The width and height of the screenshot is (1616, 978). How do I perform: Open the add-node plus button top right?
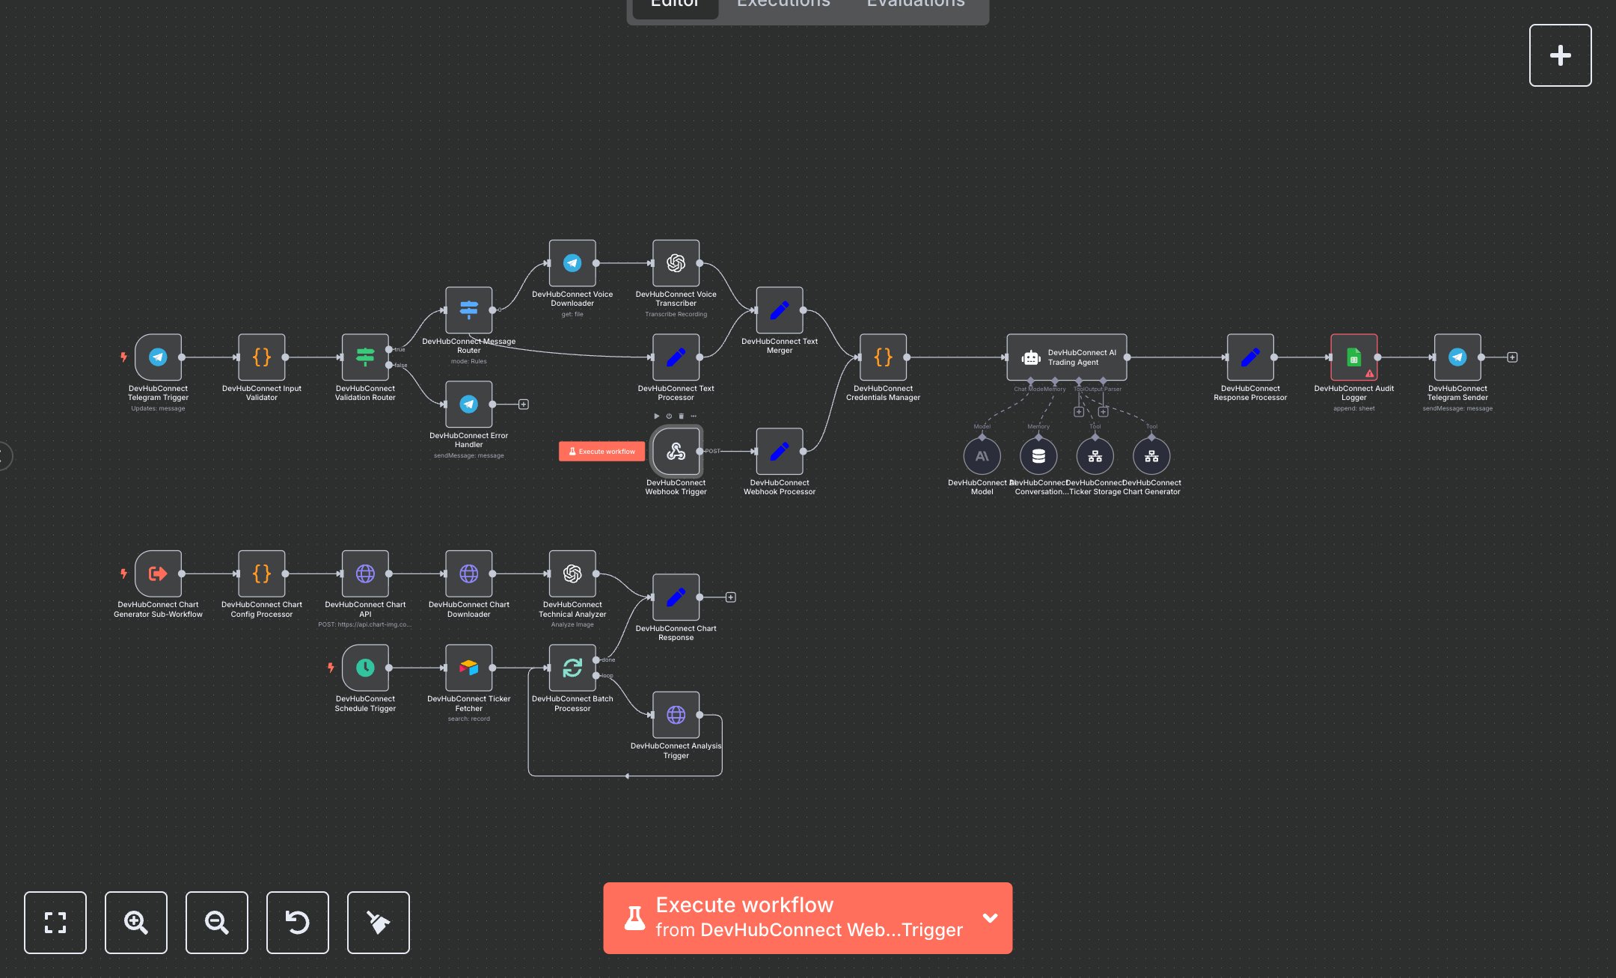[x=1560, y=55]
